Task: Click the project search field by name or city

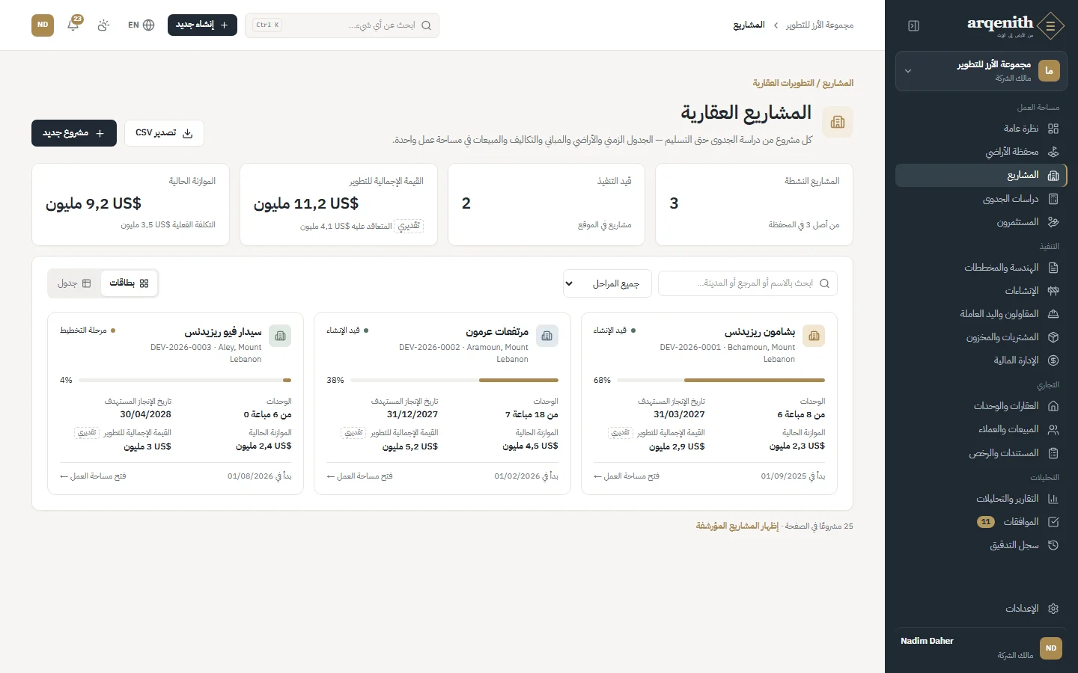Action: click(748, 283)
